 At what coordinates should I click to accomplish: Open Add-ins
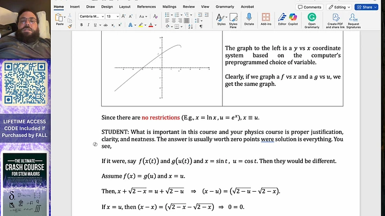click(x=265, y=19)
